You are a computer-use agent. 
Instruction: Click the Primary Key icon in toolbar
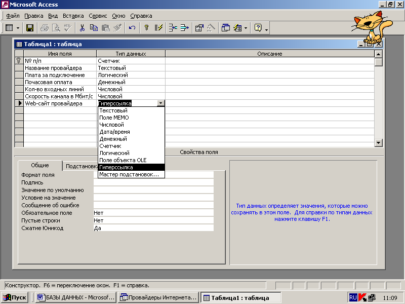(146, 28)
